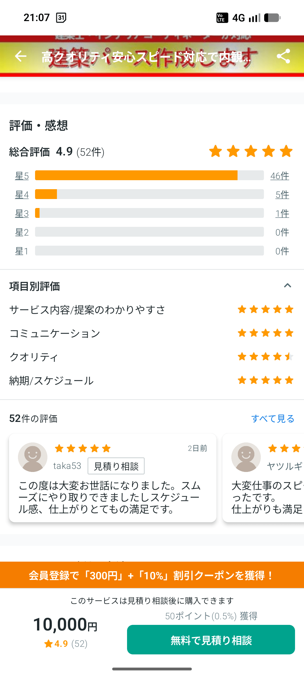Tap taka53's reviewer avatar
Image resolution: width=304 pixels, height=678 pixels.
tap(33, 457)
